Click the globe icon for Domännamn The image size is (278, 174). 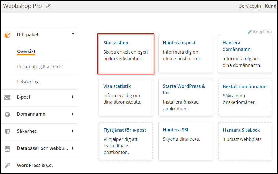pos(7,115)
